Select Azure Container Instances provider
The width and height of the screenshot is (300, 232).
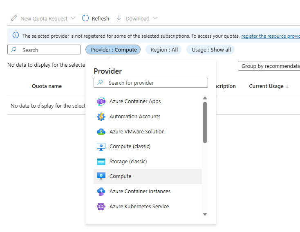pyautogui.click(x=148, y=191)
